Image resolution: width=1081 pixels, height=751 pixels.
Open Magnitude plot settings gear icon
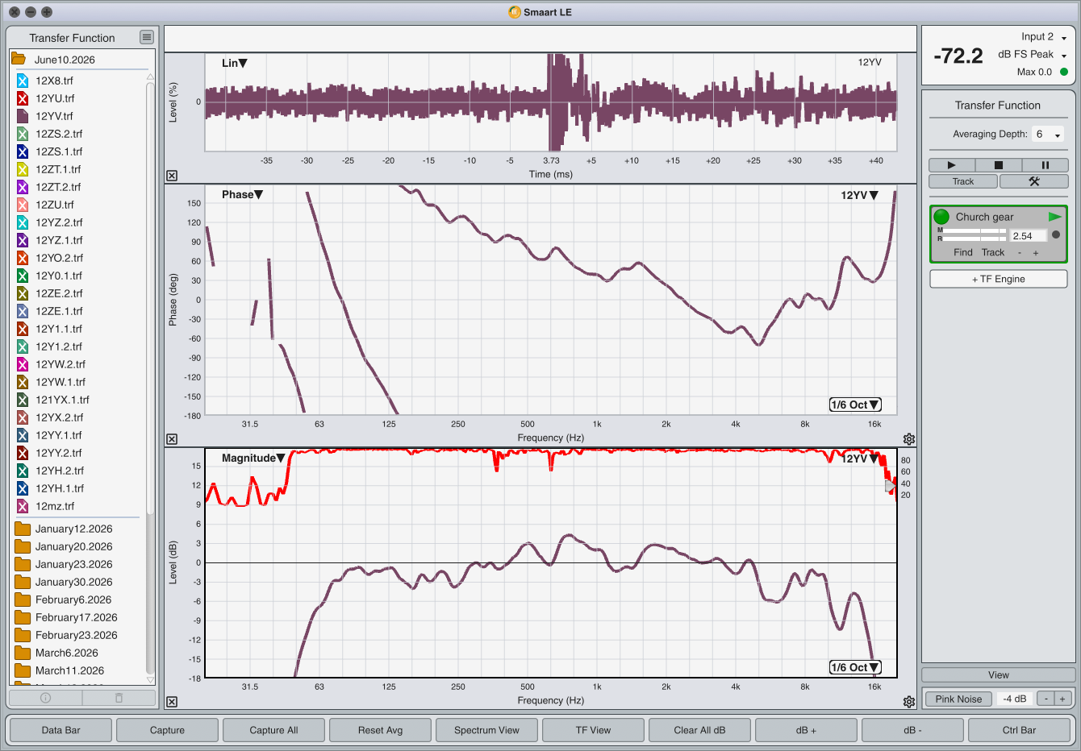[x=909, y=702]
